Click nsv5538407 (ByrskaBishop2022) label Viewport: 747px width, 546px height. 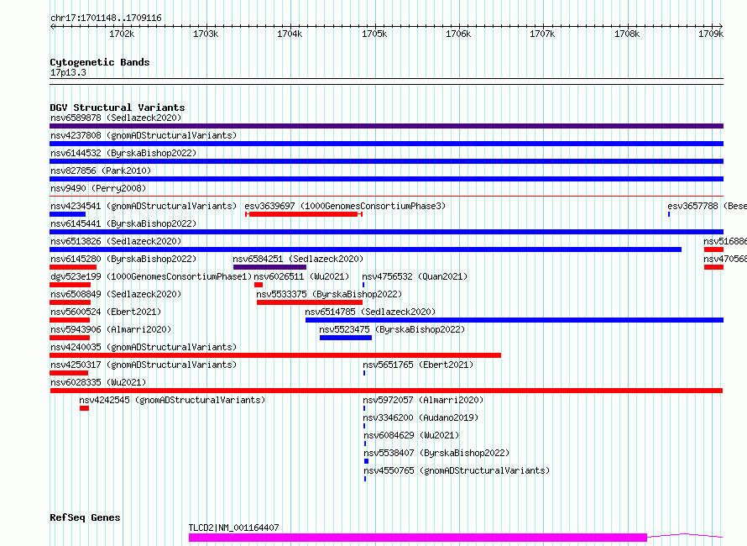[x=436, y=453]
